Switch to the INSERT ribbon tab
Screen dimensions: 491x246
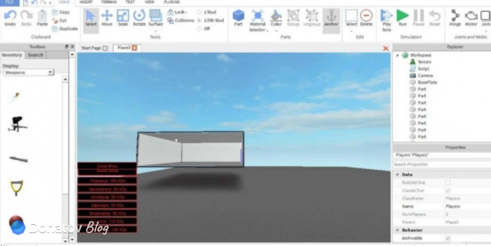pyautogui.click(x=86, y=2)
